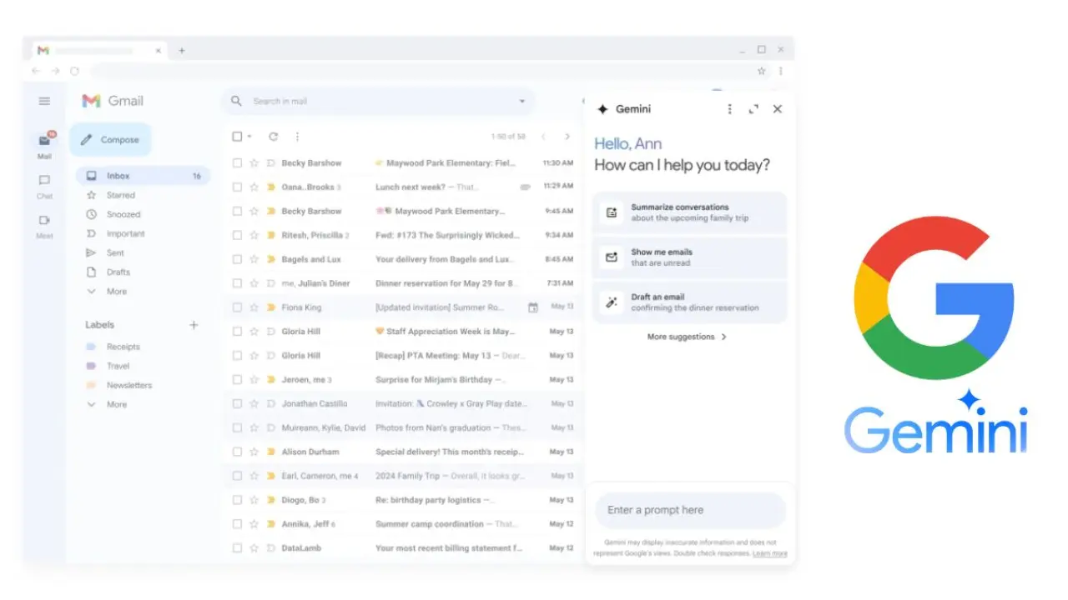Add a new label with plus icon
The image size is (1068, 600).
click(x=194, y=325)
